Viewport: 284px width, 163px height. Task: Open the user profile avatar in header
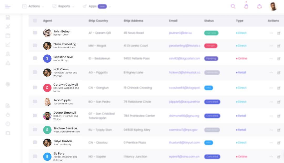[x=273, y=7]
